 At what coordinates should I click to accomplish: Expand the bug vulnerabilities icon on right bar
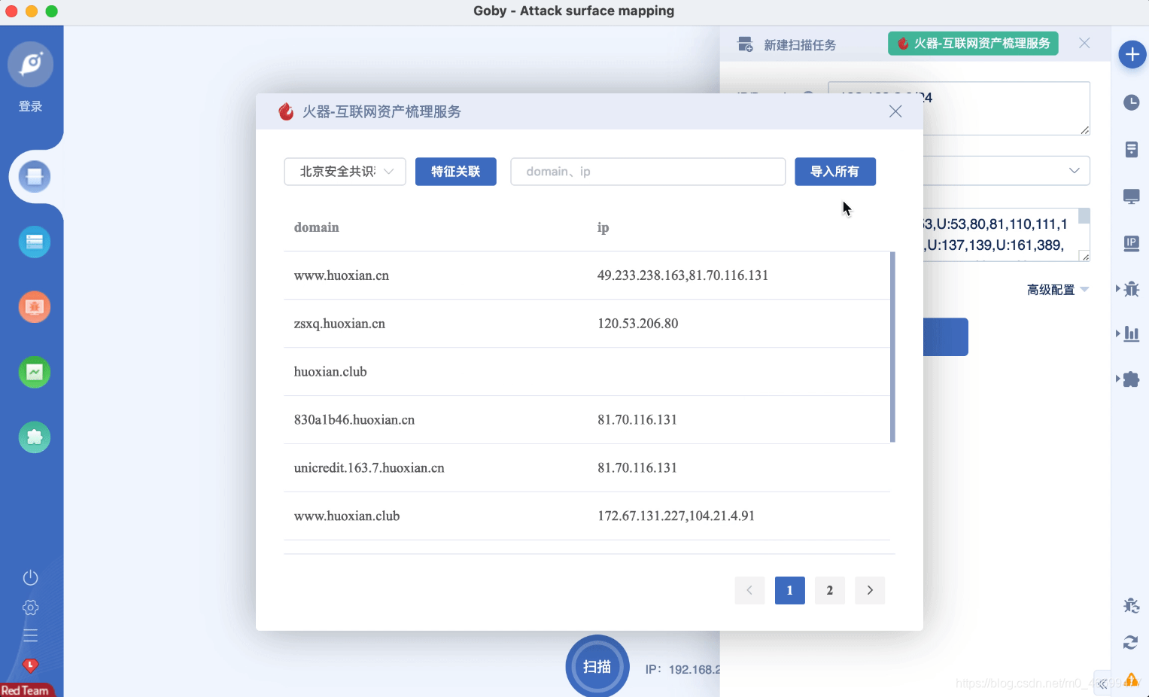pos(1131,289)
